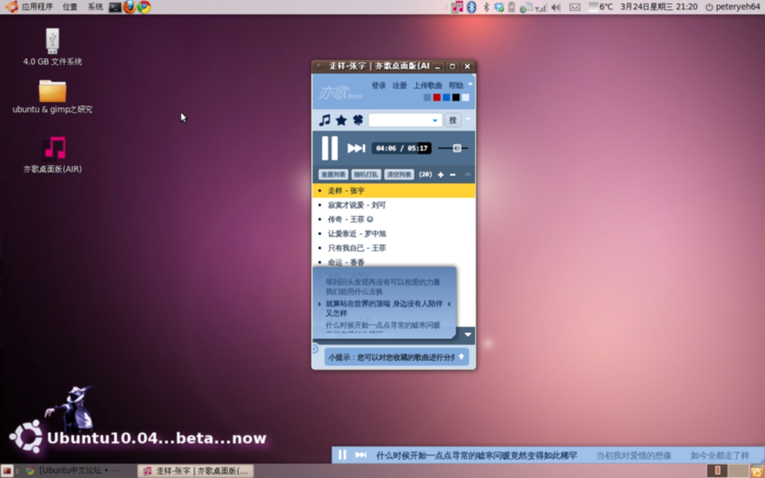Screen dimensions: 765x478
Task: Open the clock showing 3月24日星期三 21:20
Action: click(x=659, y=7)
